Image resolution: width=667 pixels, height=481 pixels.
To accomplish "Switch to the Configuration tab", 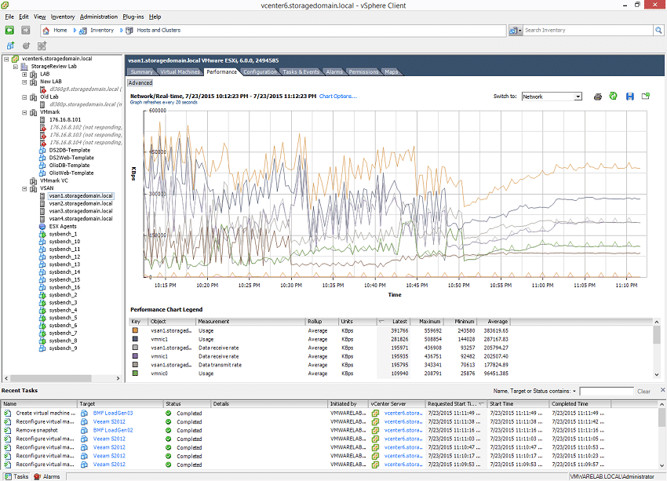I will (x=260, y=72).
